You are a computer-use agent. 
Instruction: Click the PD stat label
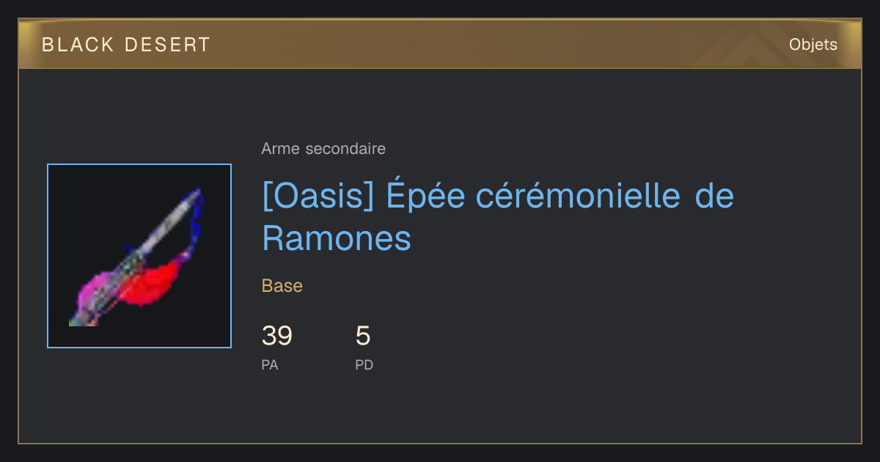(x=364, y=364)
